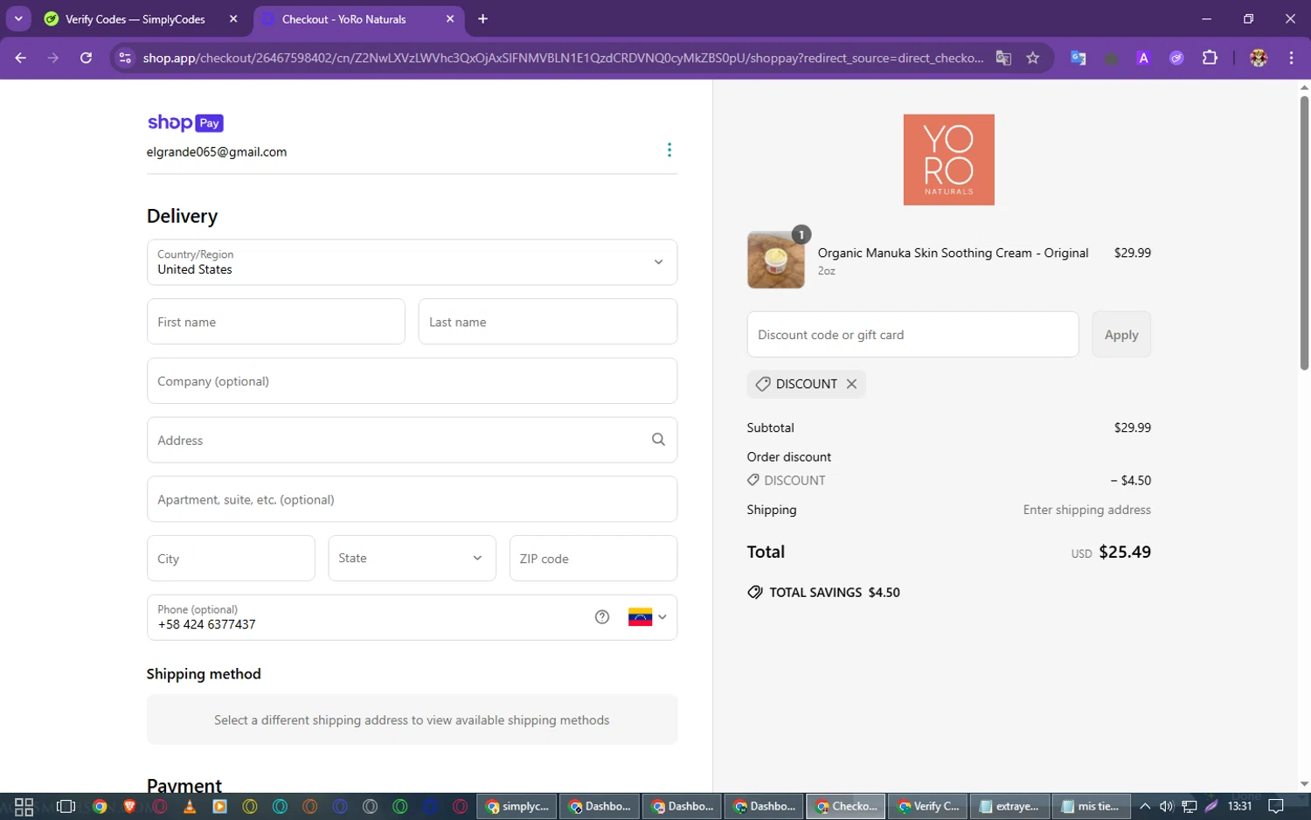Open the Windows Start menu
This screenshot has height=820, width=1311.
coord(24,806)
